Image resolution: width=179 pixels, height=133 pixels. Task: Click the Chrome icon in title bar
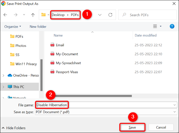pyautogui.click(x=3, y=3)
